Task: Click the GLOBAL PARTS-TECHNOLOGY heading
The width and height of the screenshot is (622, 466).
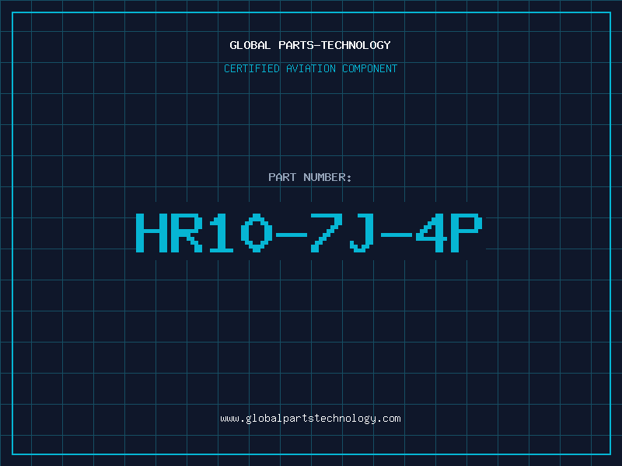Action: [x=310, y=45]
